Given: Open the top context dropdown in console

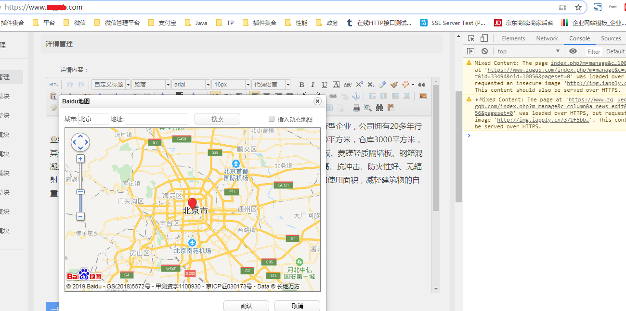Looking at the screenshot, I should tap(528, 51).
